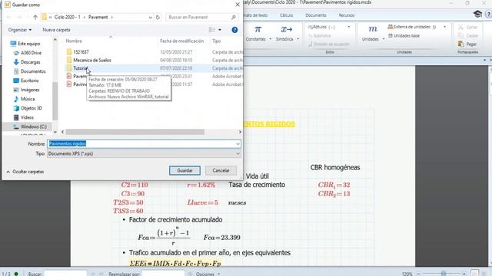Click the Reemplazar por field
This screenshot has width=492, height=276.
point(163,274)
